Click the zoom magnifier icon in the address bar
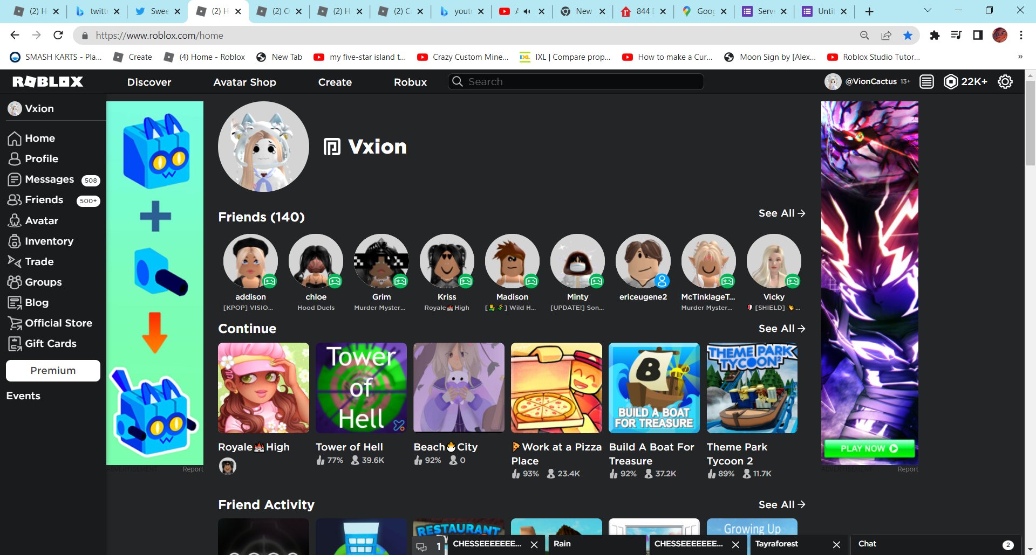Image resolution: width=1036 pixels, height=555 pixels. [864, 35]
